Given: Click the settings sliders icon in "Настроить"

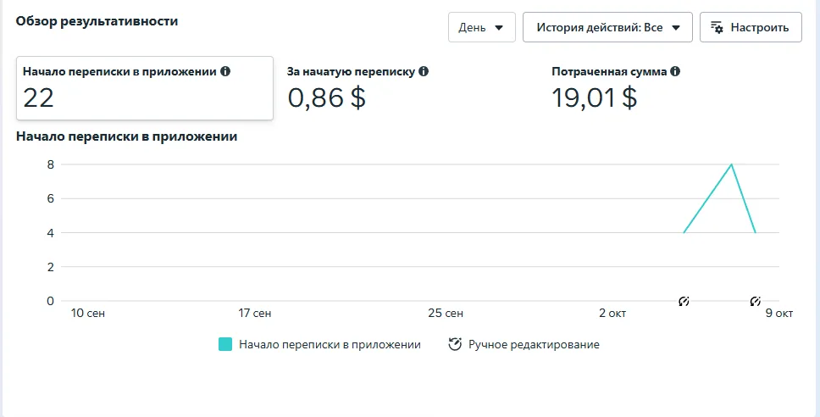Looking at the screenshot, I should pyautogui.click(x=717, y=28).
